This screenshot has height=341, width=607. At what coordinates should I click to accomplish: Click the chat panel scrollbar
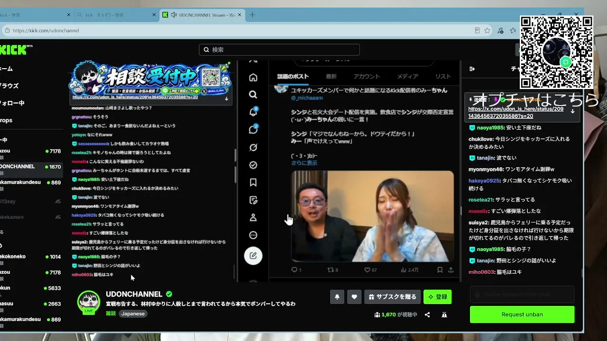click(582, 273)
